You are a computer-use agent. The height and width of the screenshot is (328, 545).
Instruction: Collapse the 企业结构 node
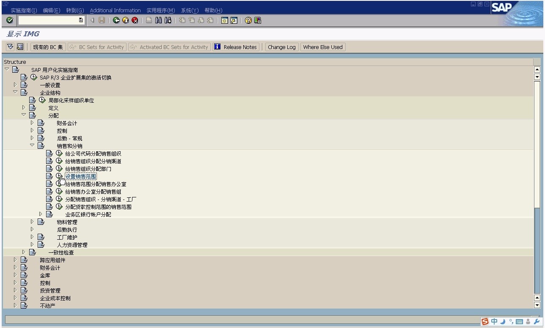pos(15,92)
